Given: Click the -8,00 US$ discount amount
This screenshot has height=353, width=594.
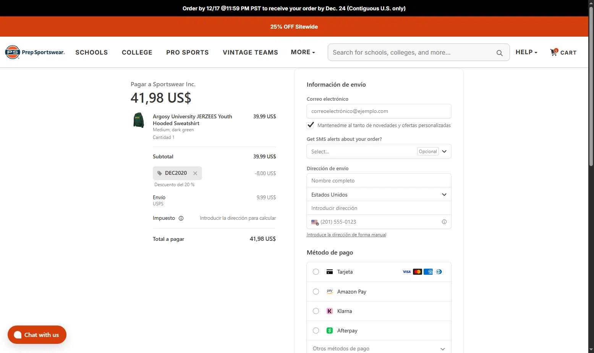Looking at the screenshot, I should 265,173.
